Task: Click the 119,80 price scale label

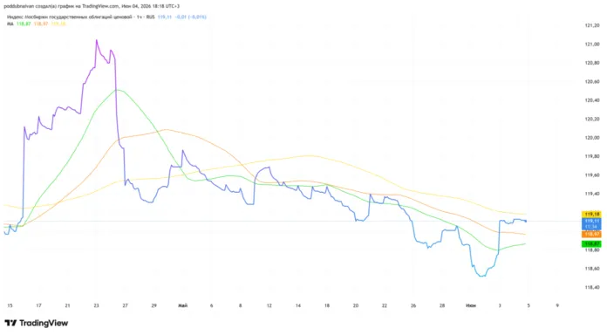Action: pyautogui.click(x=592, y=156)
